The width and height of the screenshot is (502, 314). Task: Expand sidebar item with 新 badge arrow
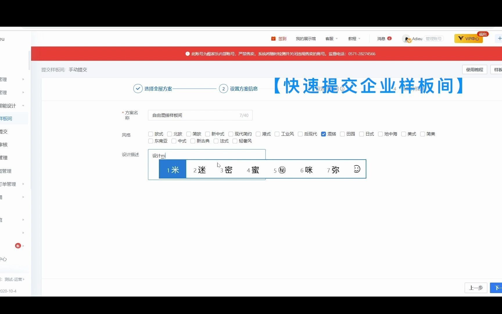pyautogui.click(x=23, y=246)
